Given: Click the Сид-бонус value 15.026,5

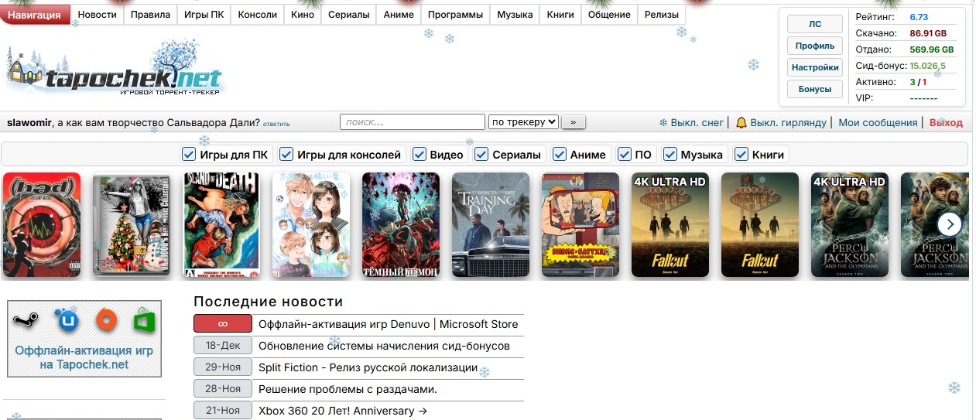Looking at the screenshot, I should (927, 66).
